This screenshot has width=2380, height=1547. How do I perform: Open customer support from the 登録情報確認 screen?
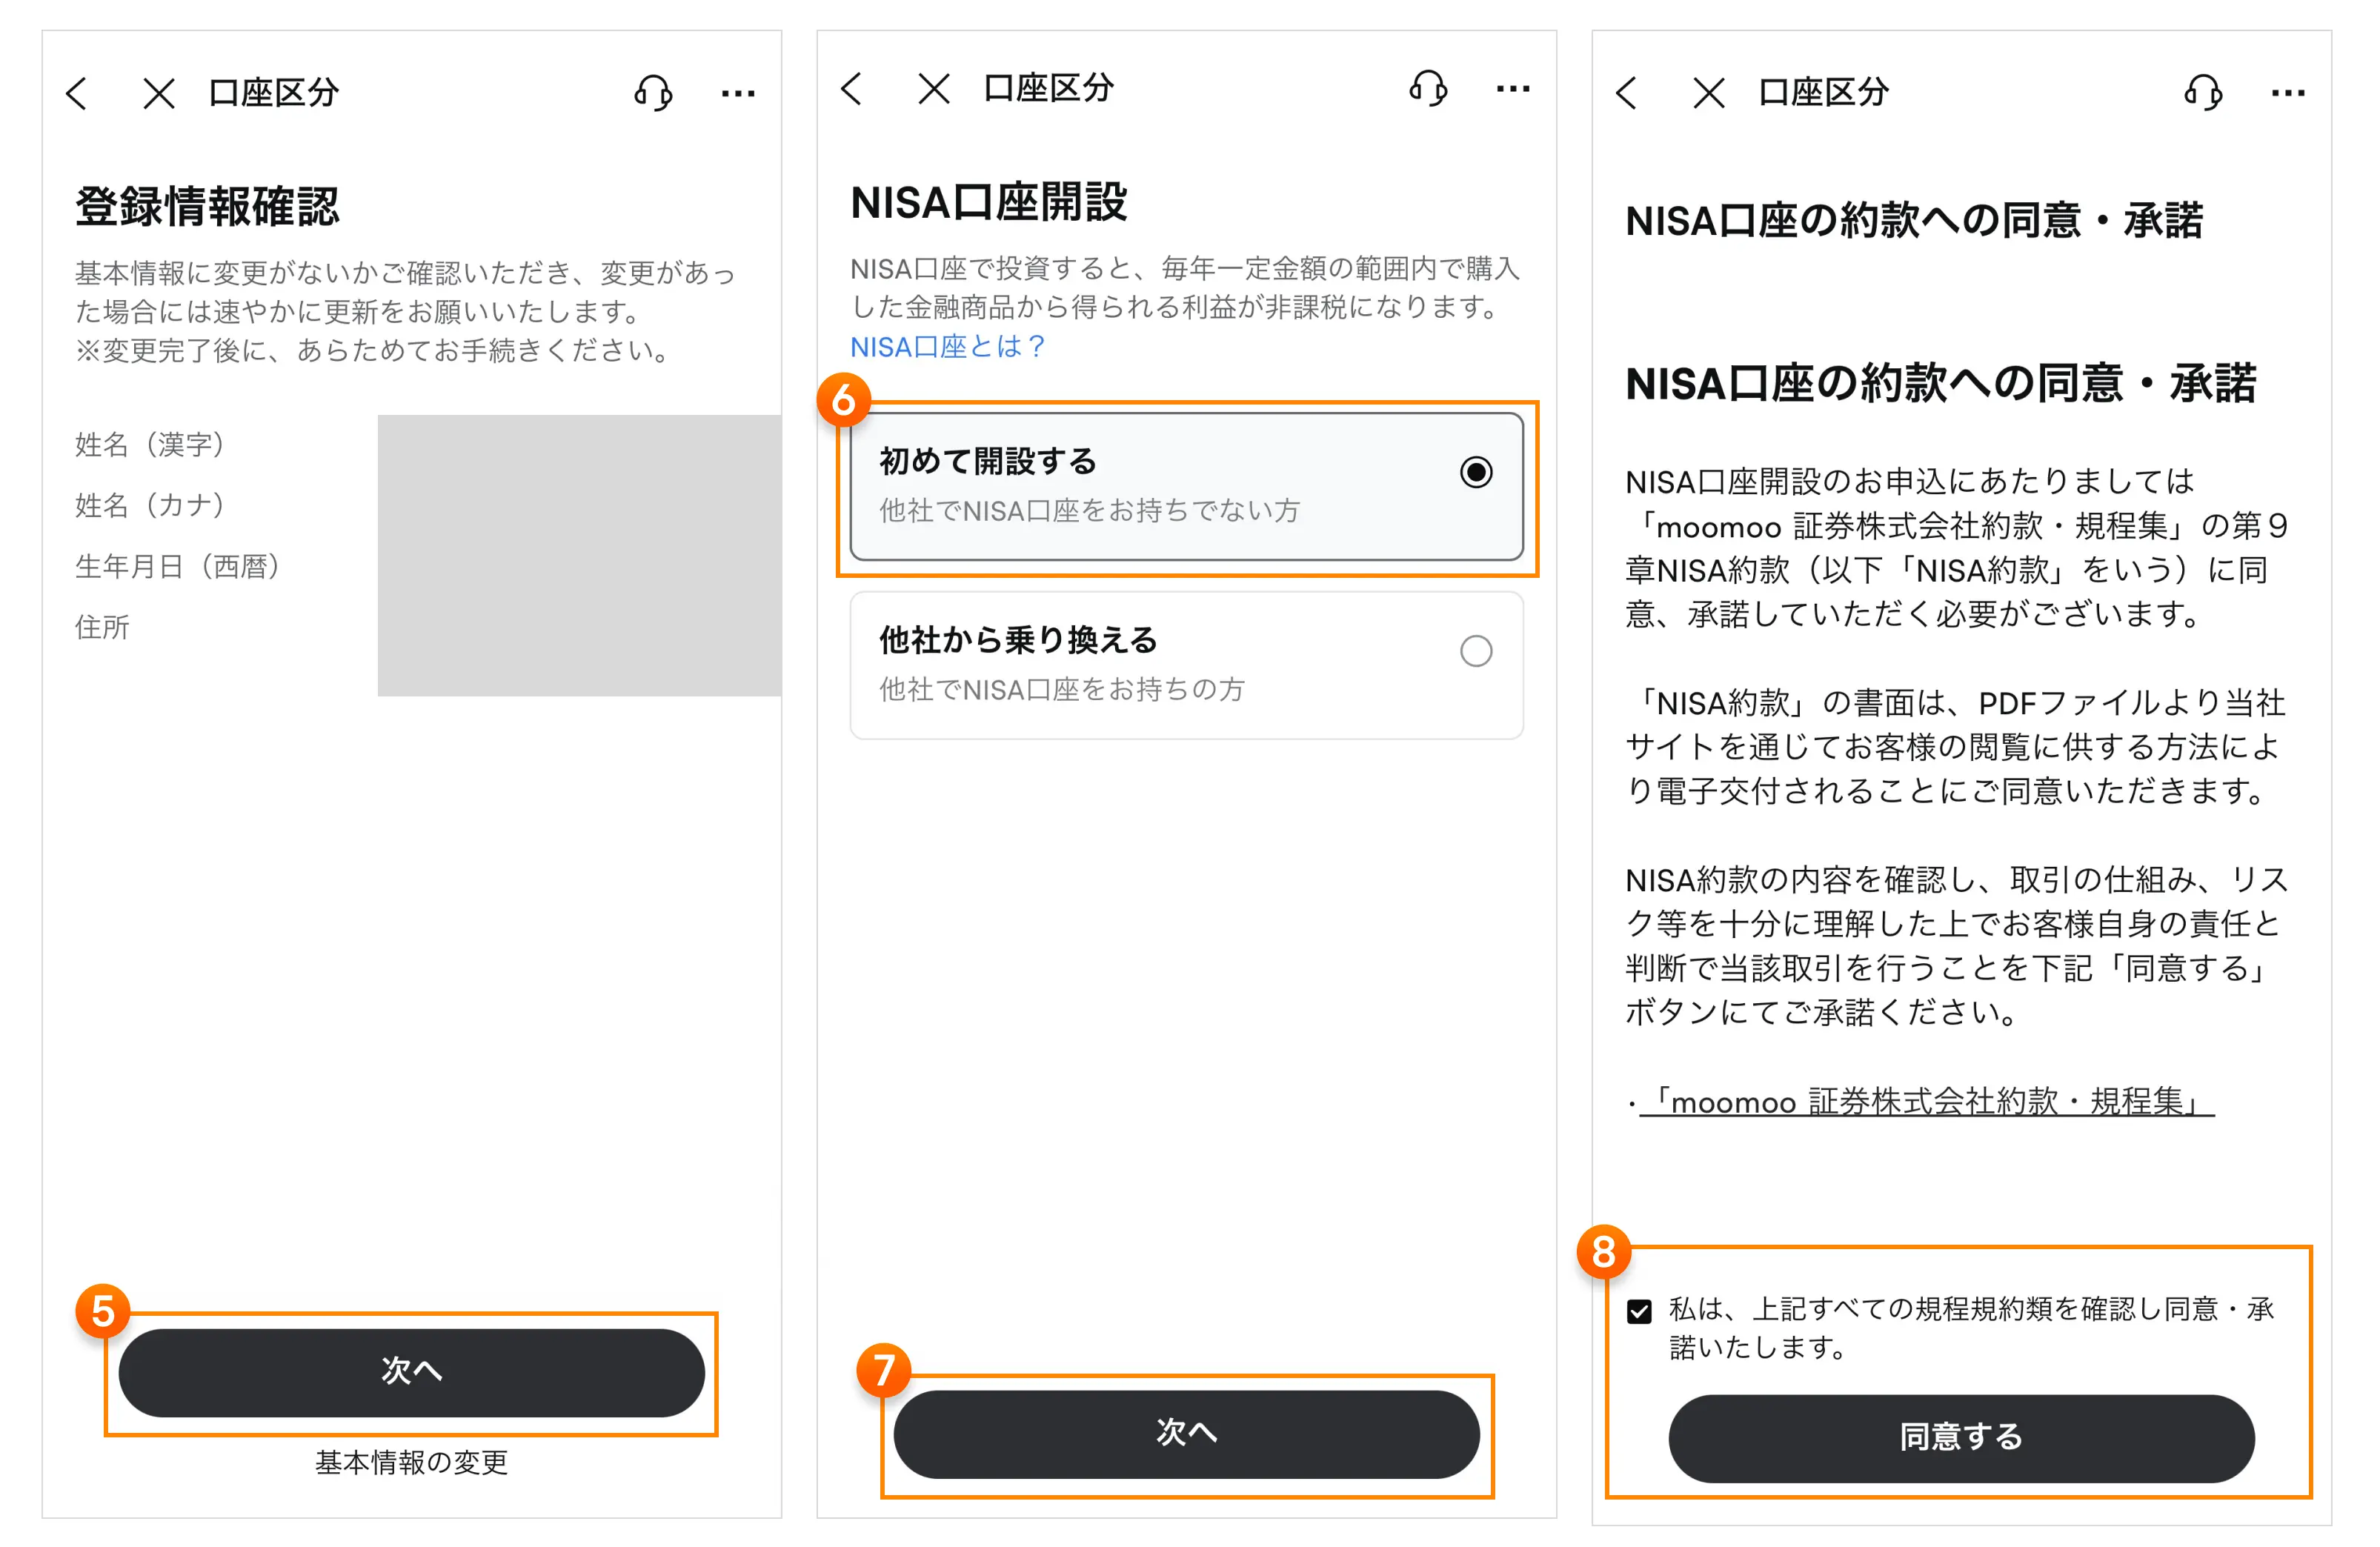[x=651, y=92]
